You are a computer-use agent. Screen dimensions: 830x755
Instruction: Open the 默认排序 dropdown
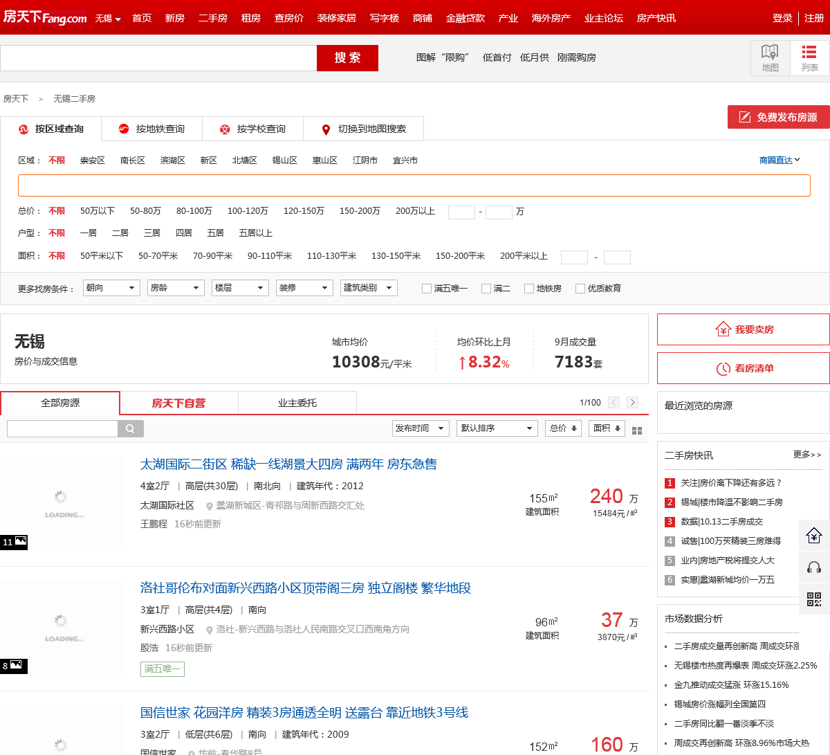(x=498, y=428)
